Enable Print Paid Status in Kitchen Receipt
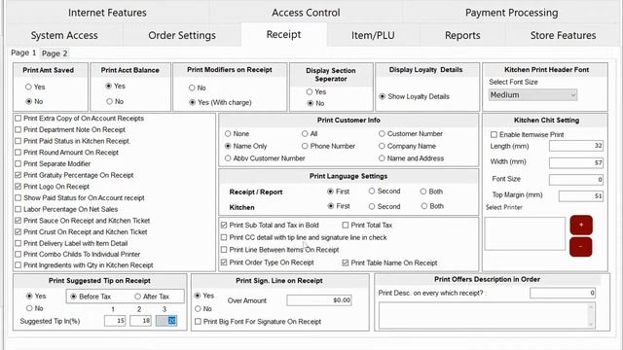Viewport: 623px width, 350px height. pyautogui.click(x=18, y=141)
